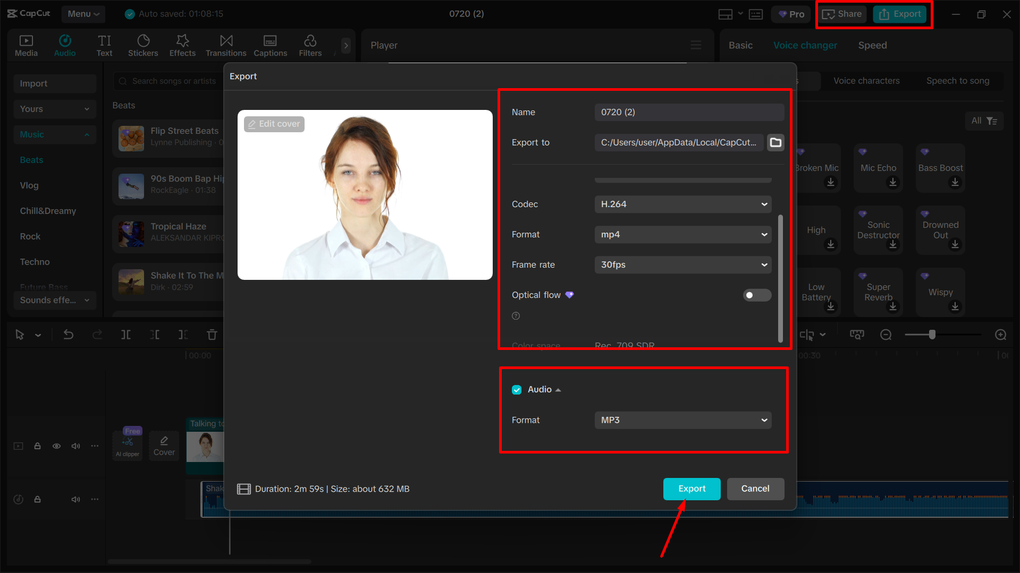Viewport: 1020px width, 573px height.
Task: Uncheck the Audio export checkbox
Action: tap(517, 389)
